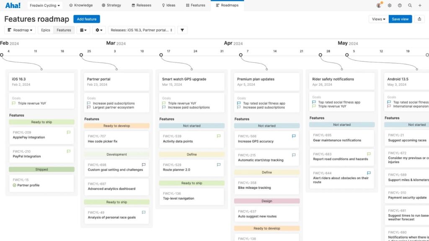The height and width of the screenshot is (241, 429).
Task: Switch the view toggle to Epics
Action: point(45,30)
